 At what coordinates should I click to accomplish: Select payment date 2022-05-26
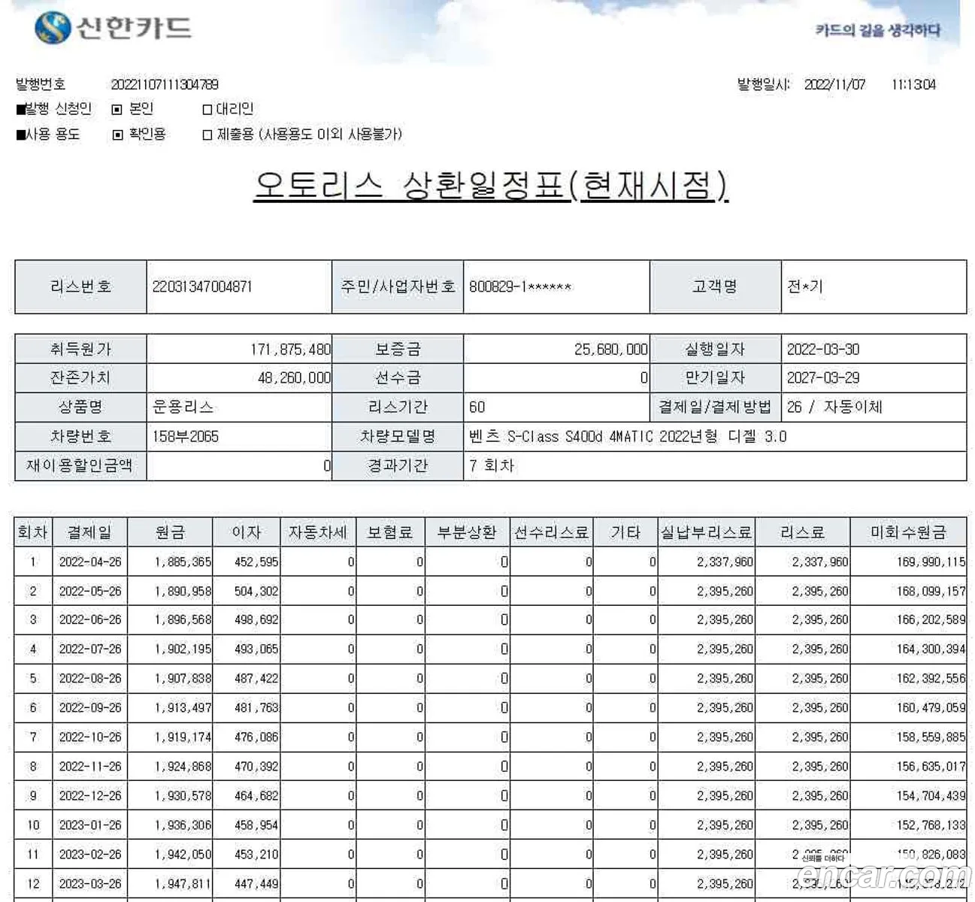click(x=90, y=591)
